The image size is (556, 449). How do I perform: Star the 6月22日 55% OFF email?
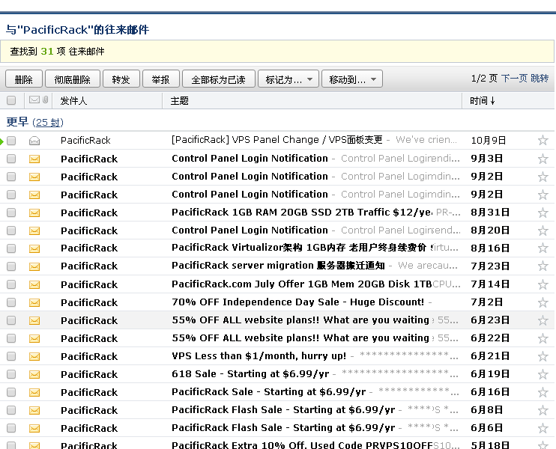click(x=543, y=338)
